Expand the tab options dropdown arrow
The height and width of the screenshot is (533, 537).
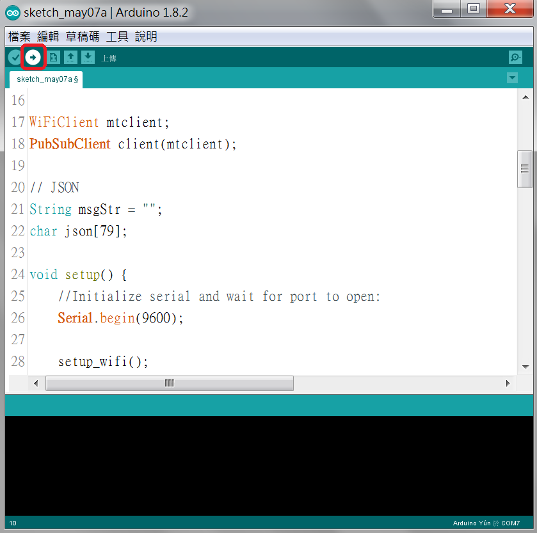point(512,77)
